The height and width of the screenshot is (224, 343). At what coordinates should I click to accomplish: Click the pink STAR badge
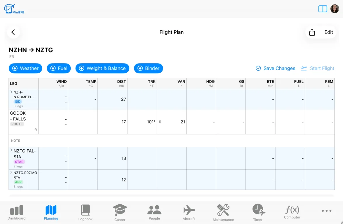click(x=19, y=162)
